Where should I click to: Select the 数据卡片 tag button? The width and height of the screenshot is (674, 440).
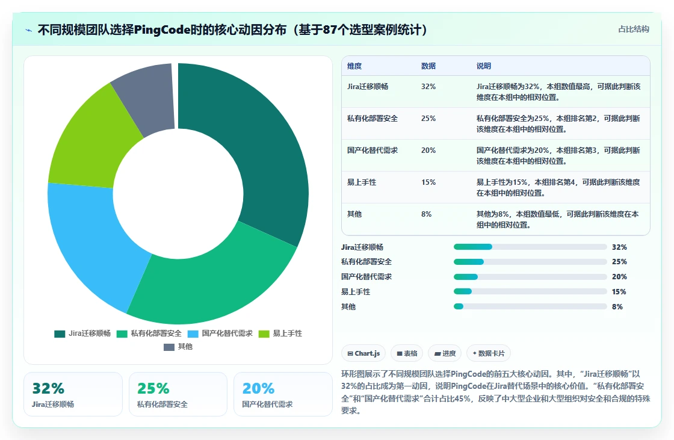coord(488,353)
